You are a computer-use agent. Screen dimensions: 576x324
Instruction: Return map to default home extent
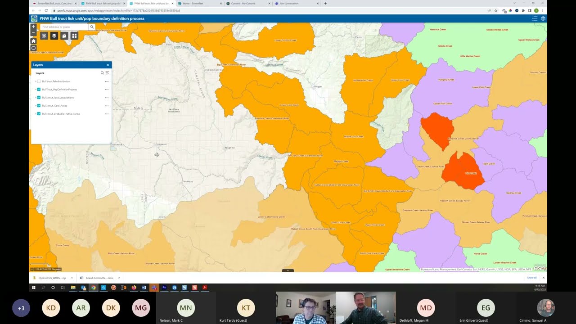[33, 41]
